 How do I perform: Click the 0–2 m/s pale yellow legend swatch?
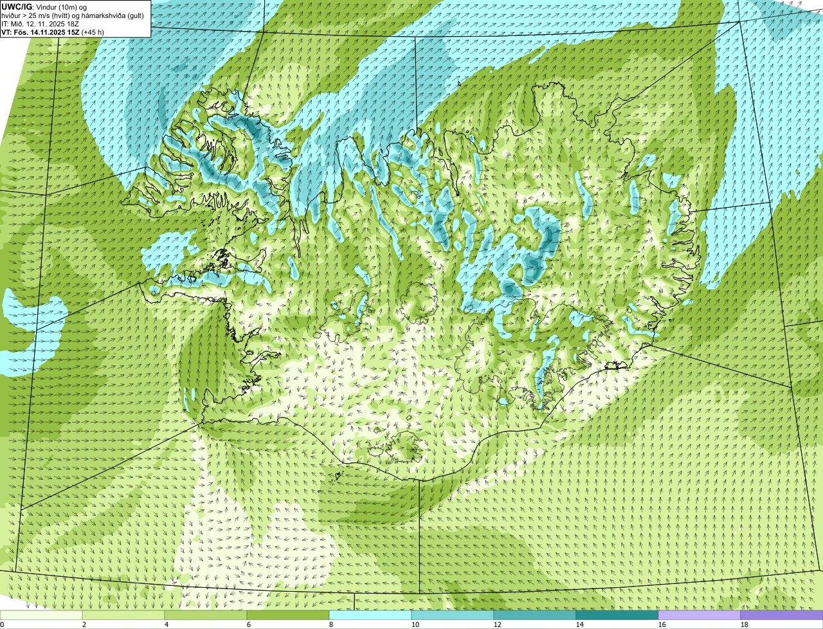[x=41, y=615]
